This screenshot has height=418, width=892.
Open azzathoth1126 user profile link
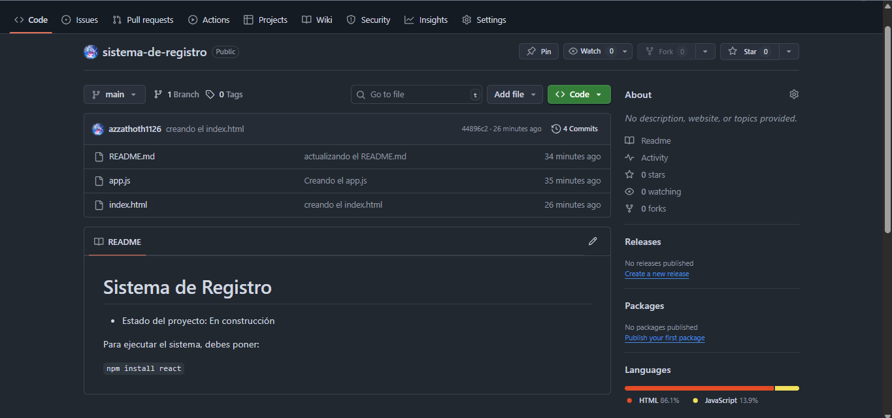[x=135, y=129]
